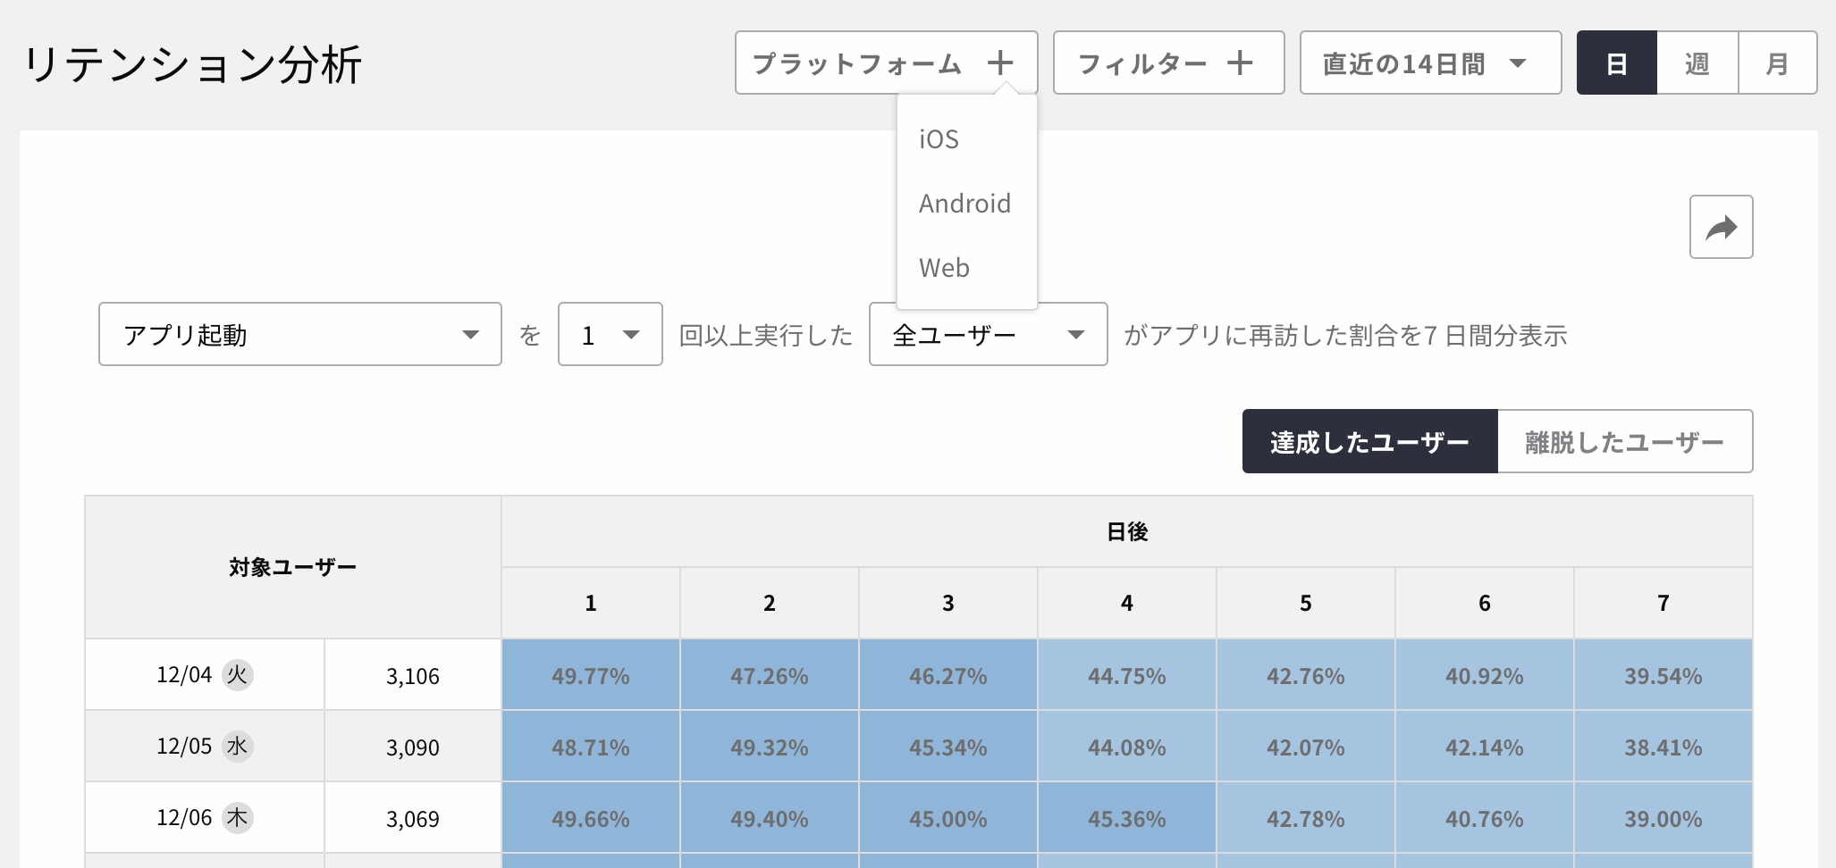Click the plus icon on フィルター
The width and height of the screenshot is (1836, 868).
1239,63
